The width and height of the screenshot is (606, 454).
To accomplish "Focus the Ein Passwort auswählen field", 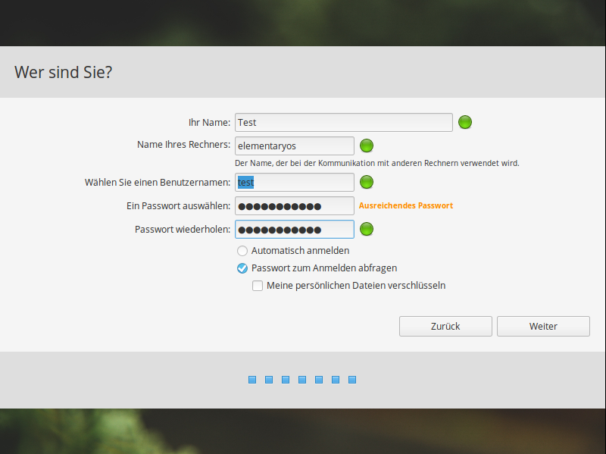I will pos(294,205).
